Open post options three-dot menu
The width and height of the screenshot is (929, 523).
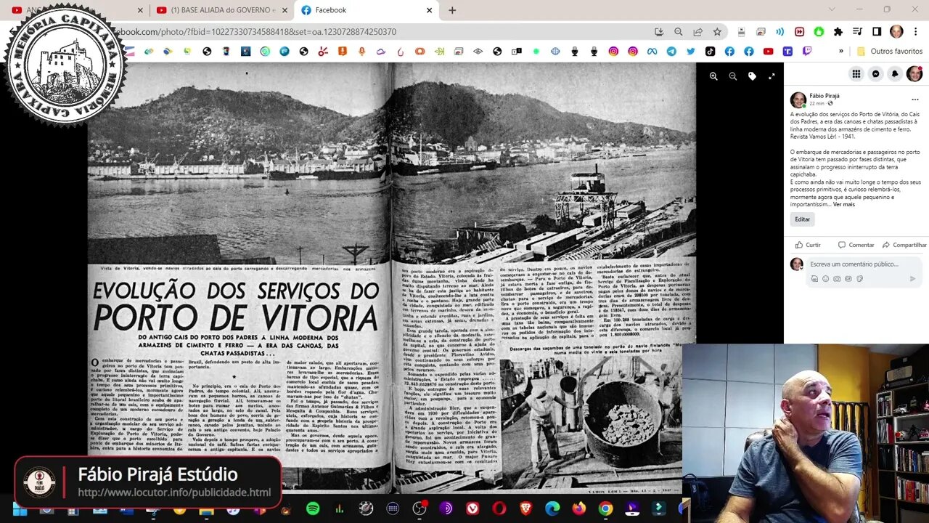[915, 100]
